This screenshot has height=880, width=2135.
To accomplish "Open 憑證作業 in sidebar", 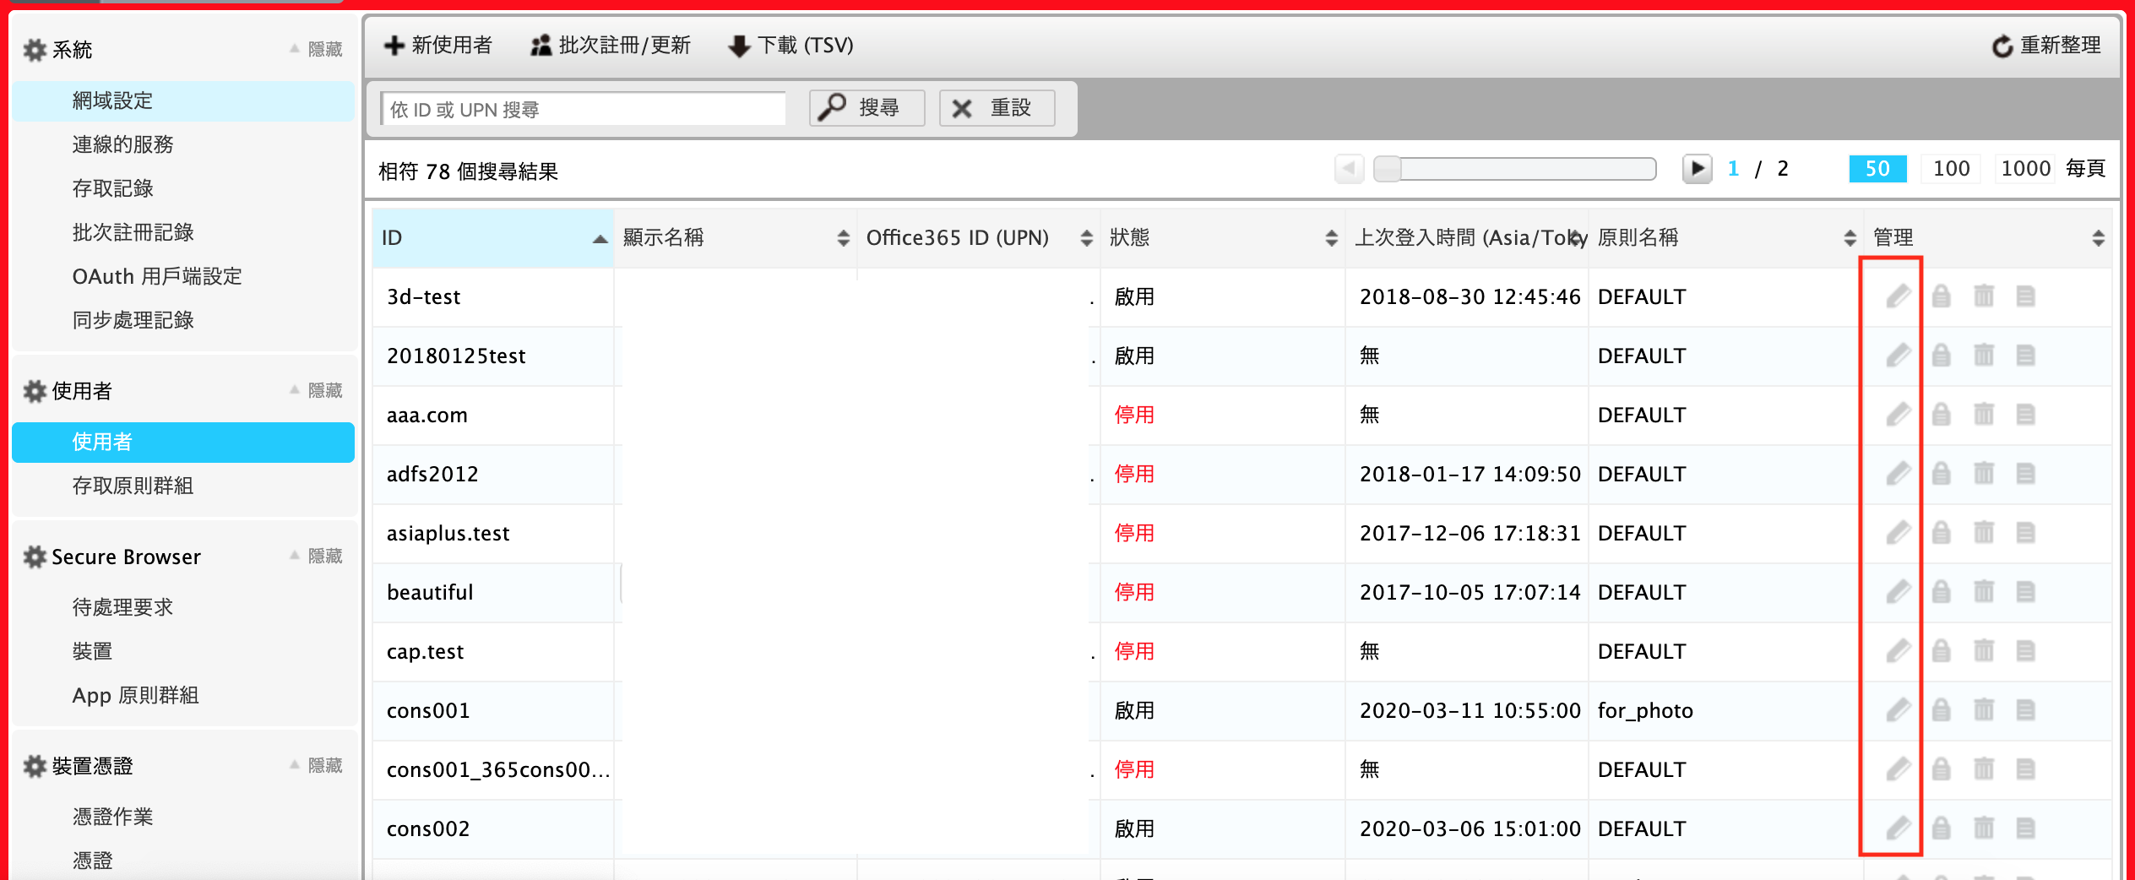I will point(183,818).
